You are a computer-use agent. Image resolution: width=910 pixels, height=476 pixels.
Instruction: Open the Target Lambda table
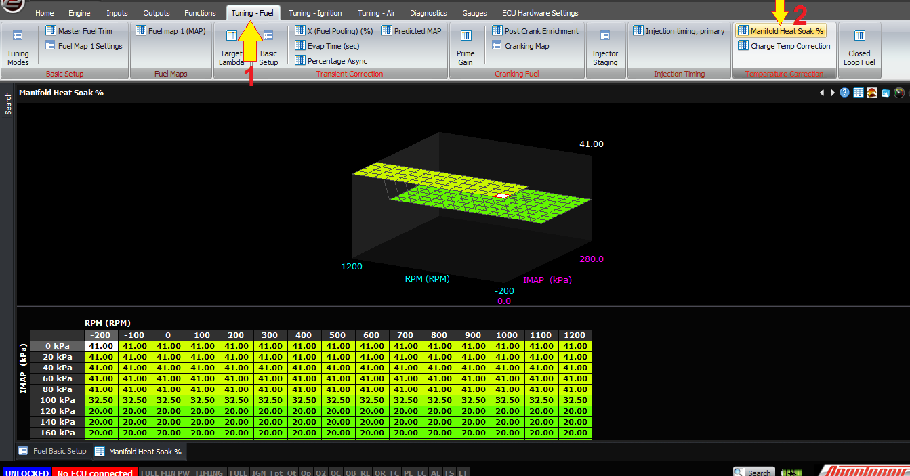tap(231, 47)
